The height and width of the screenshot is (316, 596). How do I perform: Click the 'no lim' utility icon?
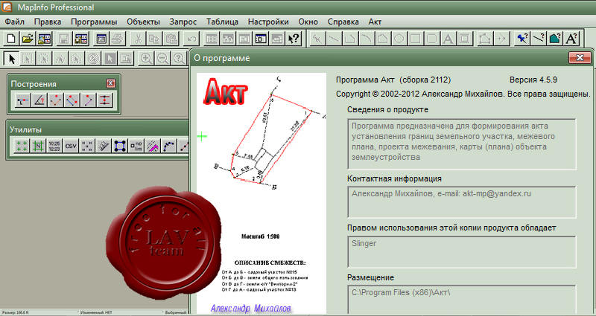(x=136, y=146)
